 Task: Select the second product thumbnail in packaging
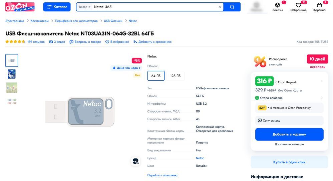[x=12, y=74]
